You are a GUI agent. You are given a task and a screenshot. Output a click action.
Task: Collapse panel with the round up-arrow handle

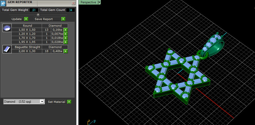pos(38,14)
